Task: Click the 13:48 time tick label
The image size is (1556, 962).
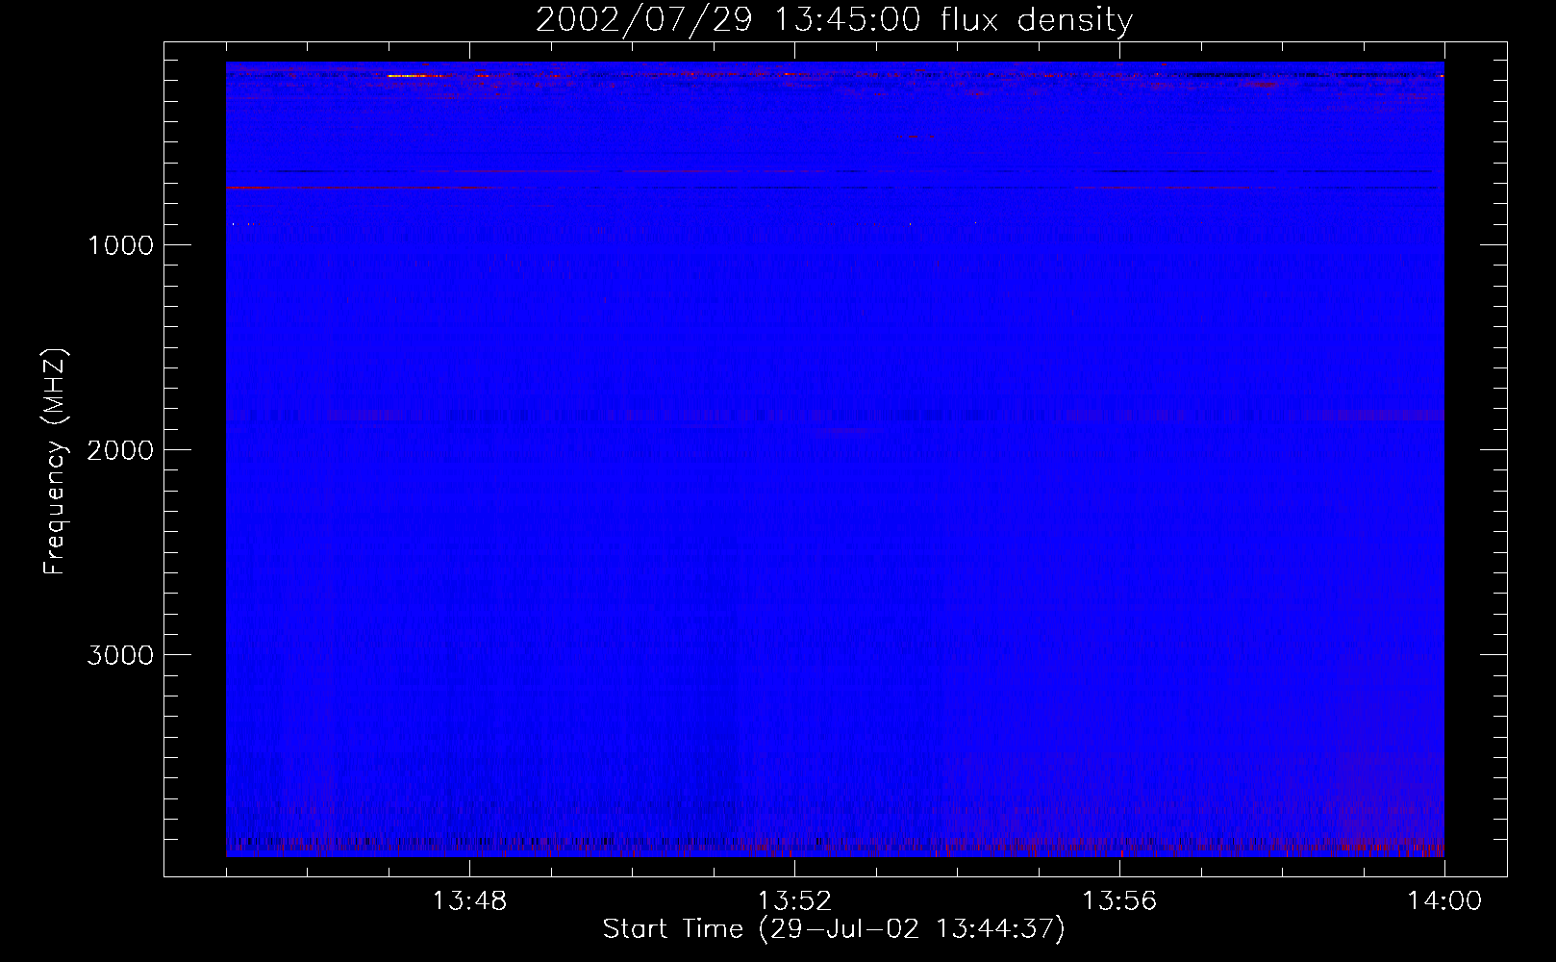Action: click(x=469, y=901)
